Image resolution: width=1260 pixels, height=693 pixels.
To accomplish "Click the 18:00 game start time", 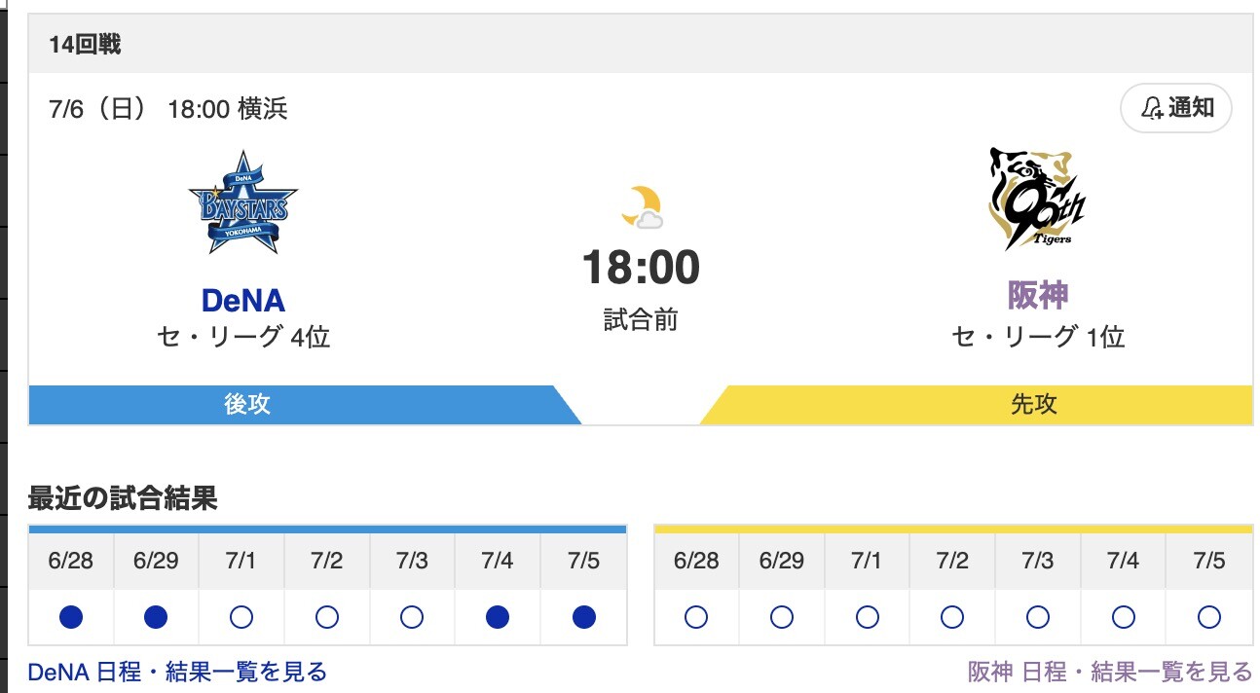I will [x=641, y=268].
